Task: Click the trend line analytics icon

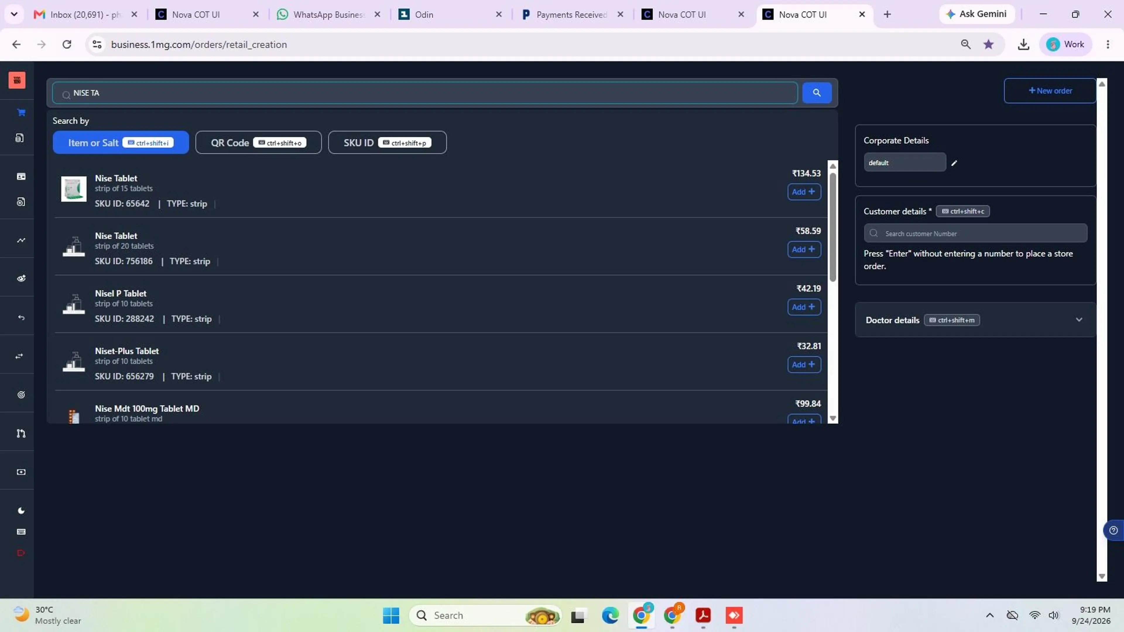Action: click(21, 240)
